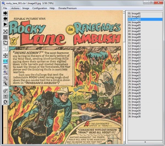Image resolution: width=165 pixels, height=146 pixels.
Task: Open the File menu
Action: (5, 8)
